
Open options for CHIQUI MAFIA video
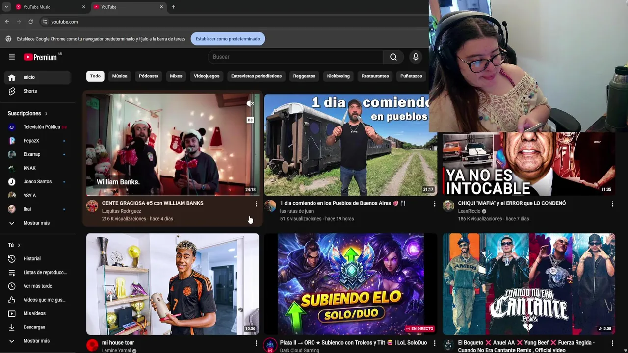click(612, 203)
